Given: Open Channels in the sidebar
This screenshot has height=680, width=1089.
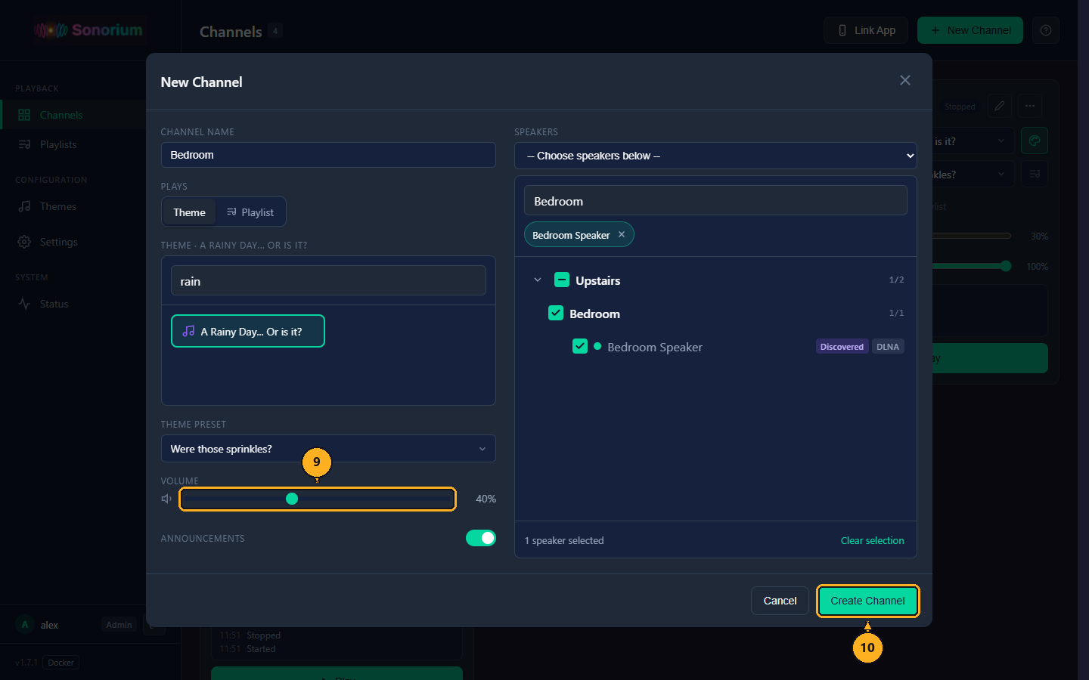Looking at the screenshot, I should point(73,115).
